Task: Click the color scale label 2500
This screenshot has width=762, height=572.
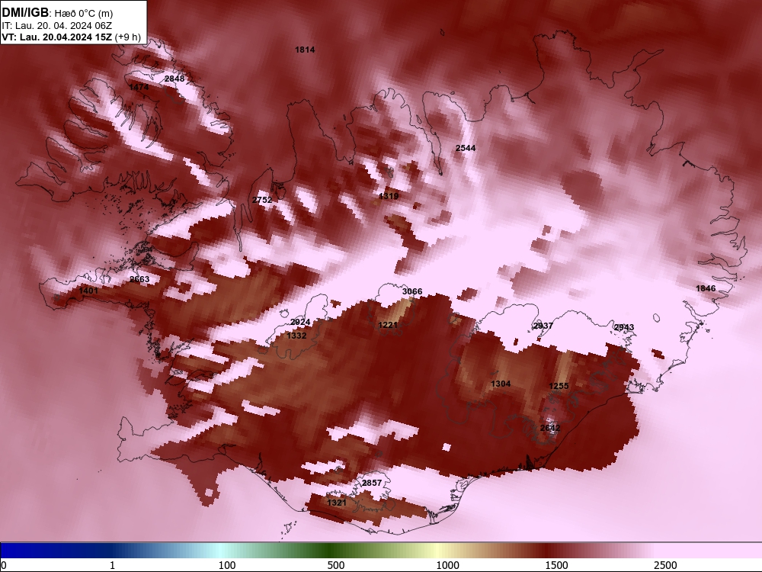Action: click(x=665, y=565)
